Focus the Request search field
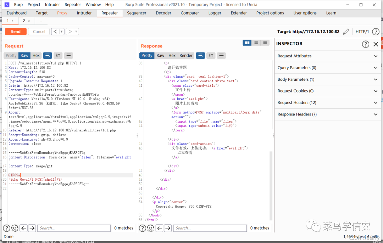 tap(74, 228)
